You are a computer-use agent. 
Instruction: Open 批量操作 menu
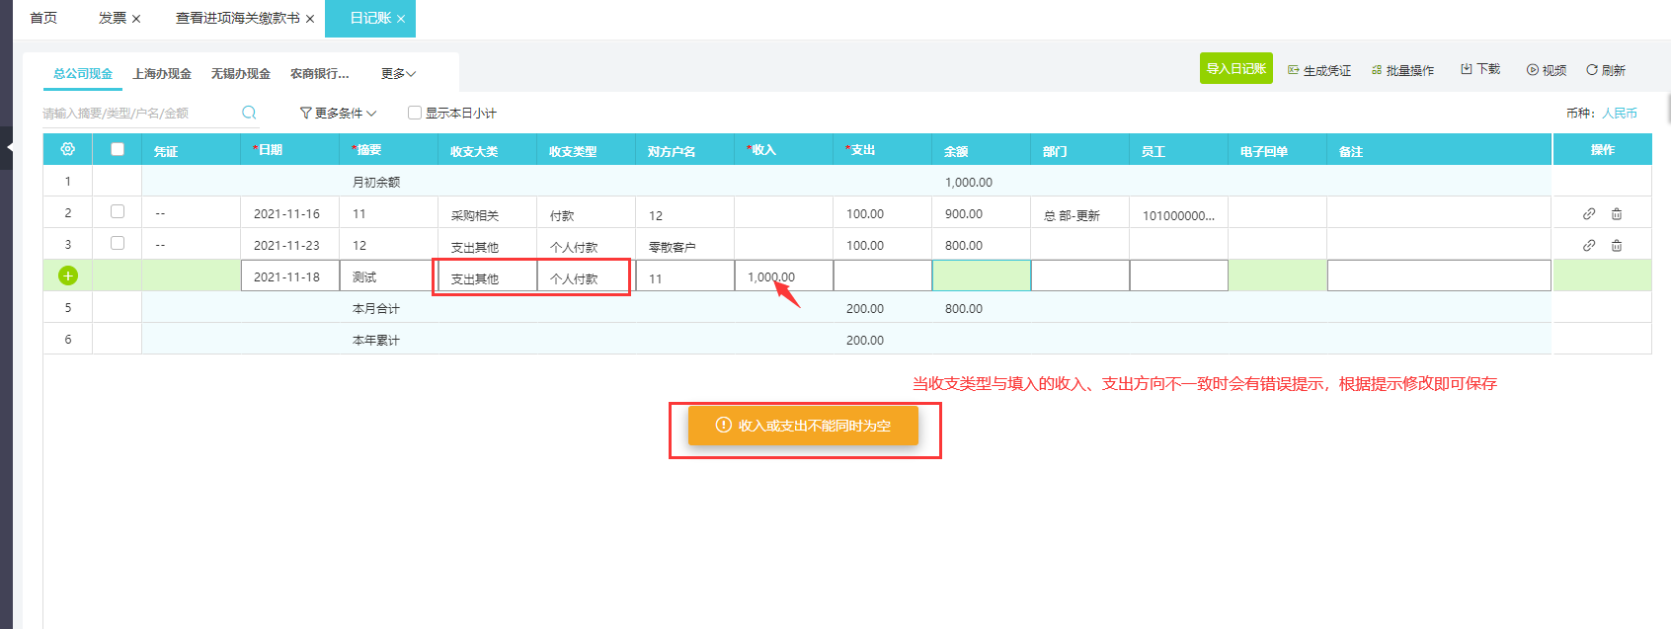[x=1402, y=70]
